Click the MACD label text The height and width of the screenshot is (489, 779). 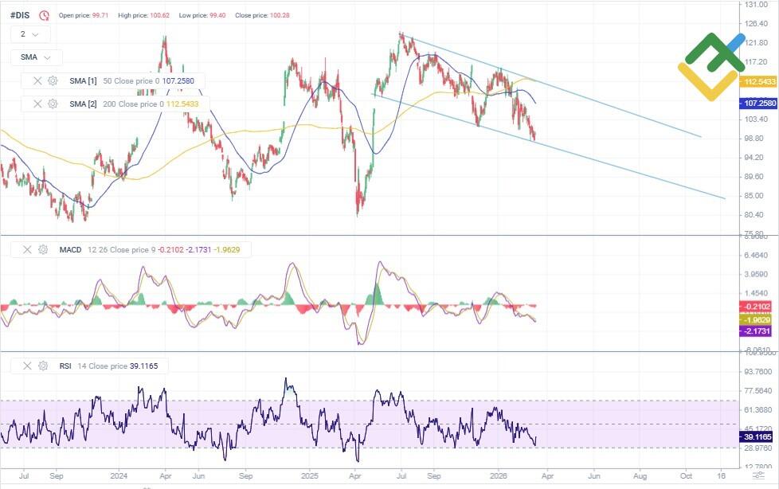pos(71,249)
